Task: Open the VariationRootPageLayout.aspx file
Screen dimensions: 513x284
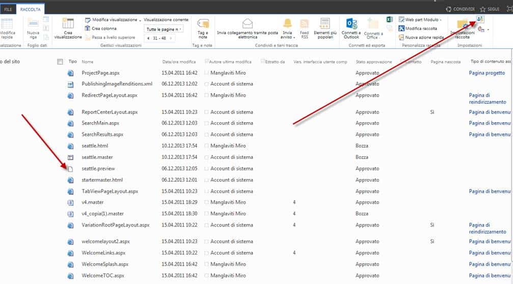Action: (116, 225)
